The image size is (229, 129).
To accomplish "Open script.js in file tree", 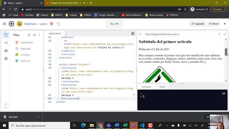I will (25, 54).
